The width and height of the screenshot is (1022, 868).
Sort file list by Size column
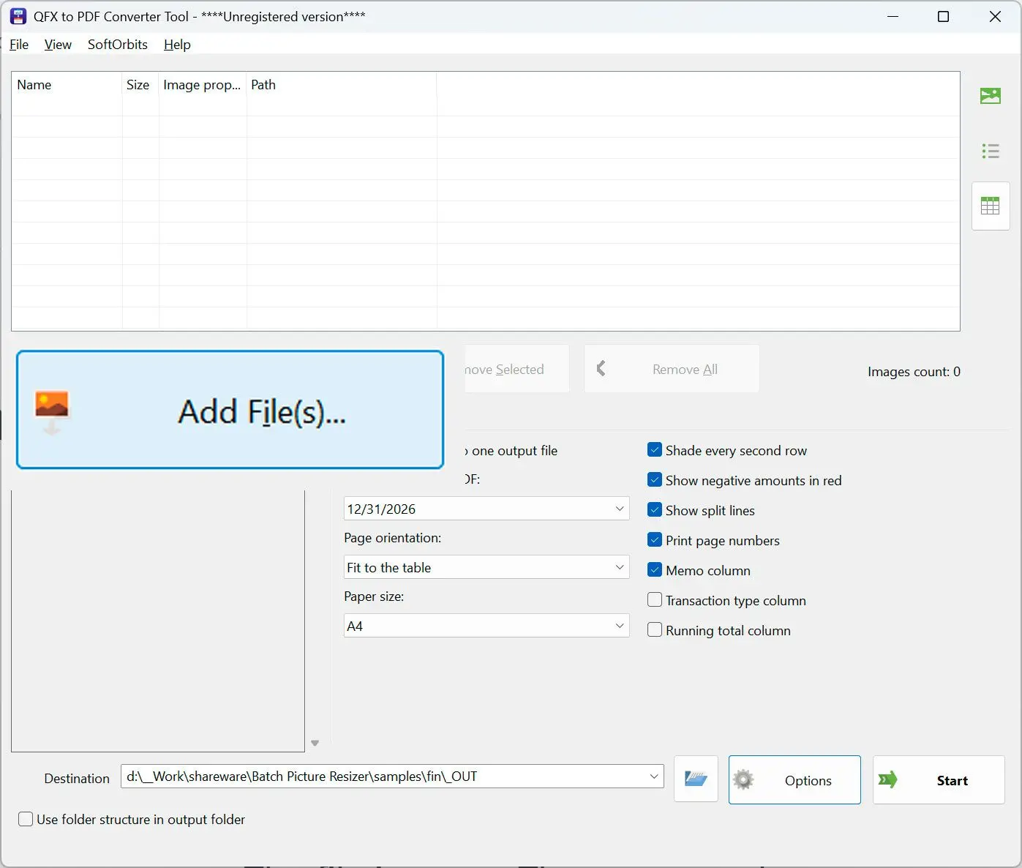pyautogui.click(x=140, y=85)
